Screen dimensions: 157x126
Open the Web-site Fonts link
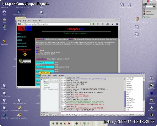point(22,46)
